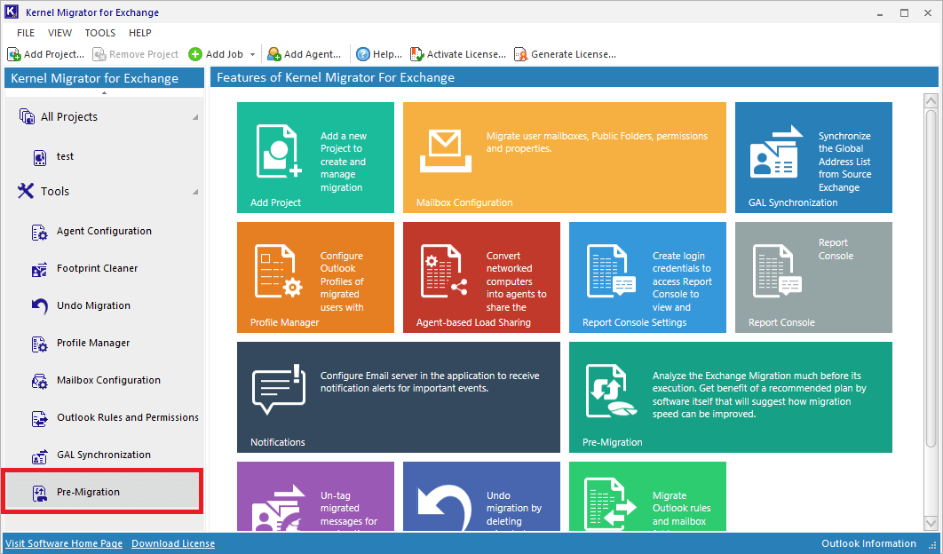Open the Agent-based Load Sharing tile
The height and width of the screenshot is (554, 943).
pyautogui.click(x=481, y=277)
